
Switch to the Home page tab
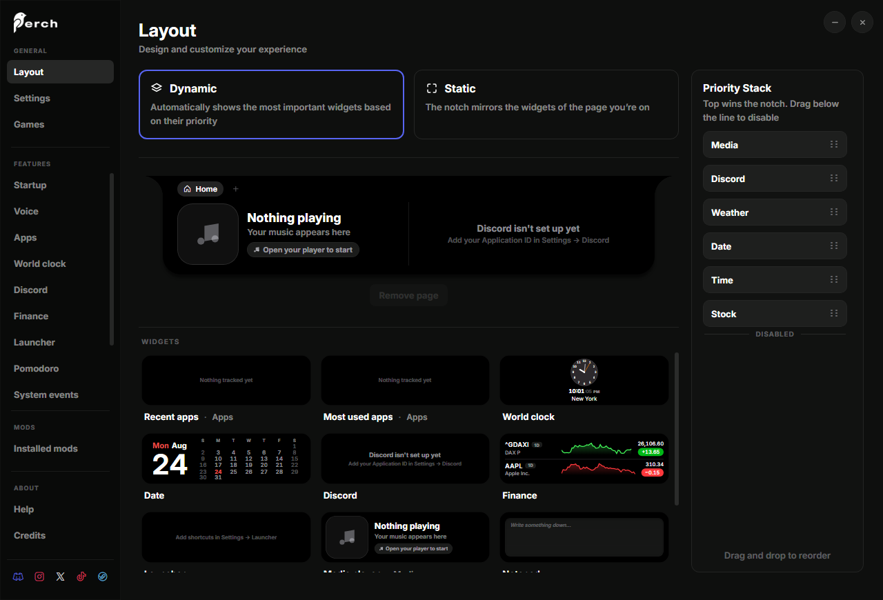201,189
